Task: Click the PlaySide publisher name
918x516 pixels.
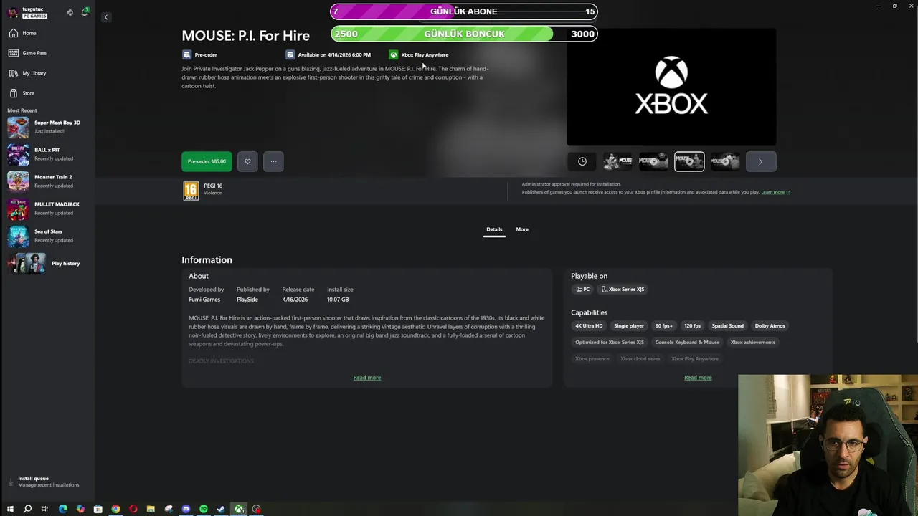Action: (247, 300)
